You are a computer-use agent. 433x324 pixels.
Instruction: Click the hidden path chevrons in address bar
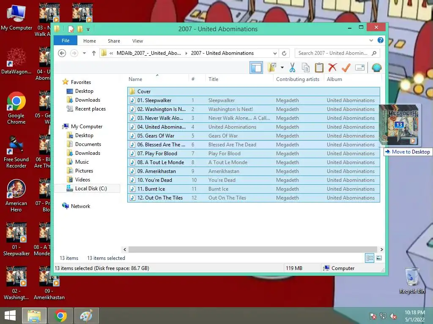[111, 53]
